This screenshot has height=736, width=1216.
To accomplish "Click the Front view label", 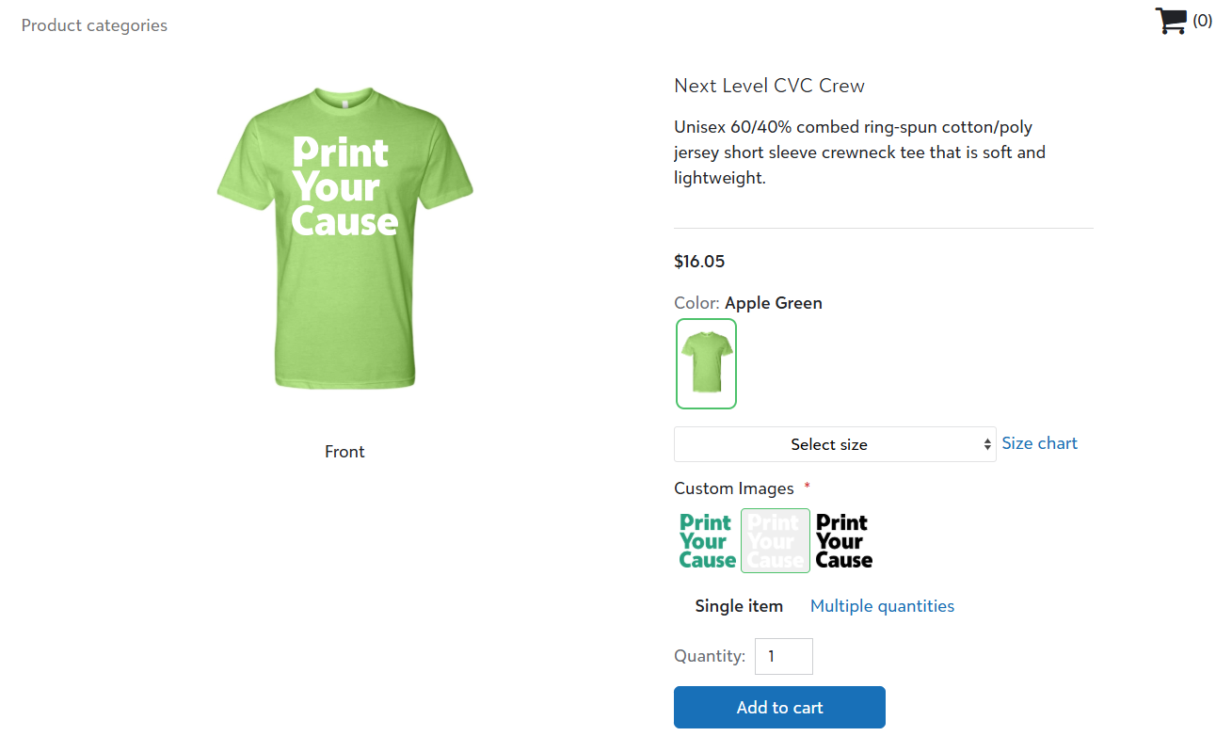I will click(x=344, y=452).
